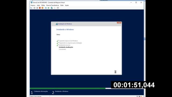Click the Instalando o Windows heading
172x97 pixels.
click(65, 29)
